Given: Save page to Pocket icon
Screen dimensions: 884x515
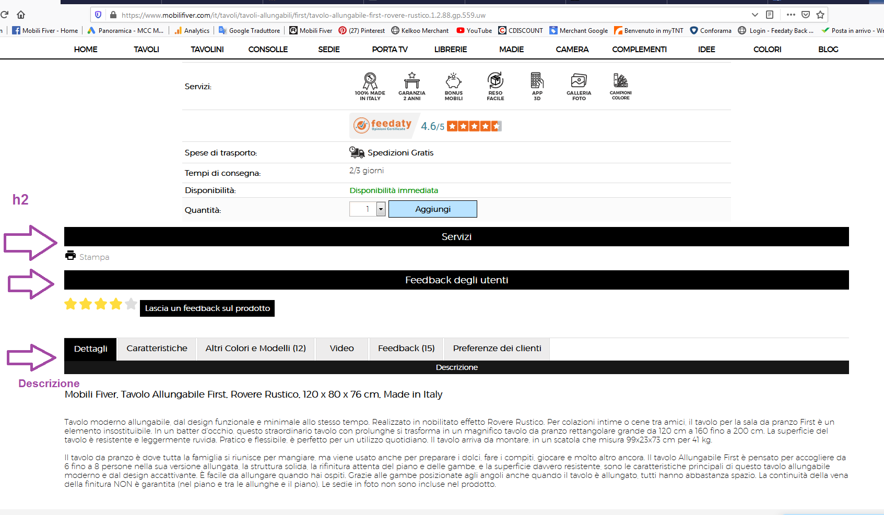Looking at the screenshot, I should click(x=806, y=15).
